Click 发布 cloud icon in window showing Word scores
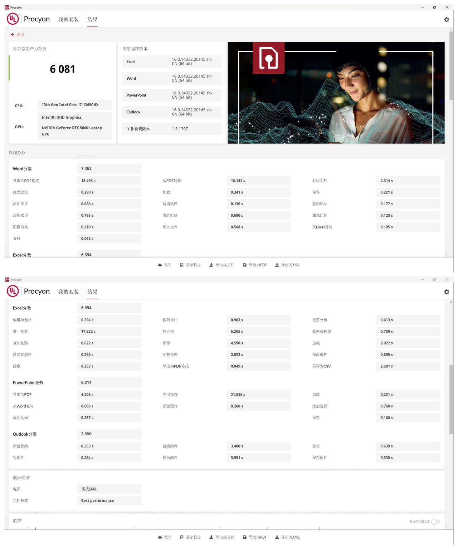This screenshot has height=549, width=458. click(160, 265)
